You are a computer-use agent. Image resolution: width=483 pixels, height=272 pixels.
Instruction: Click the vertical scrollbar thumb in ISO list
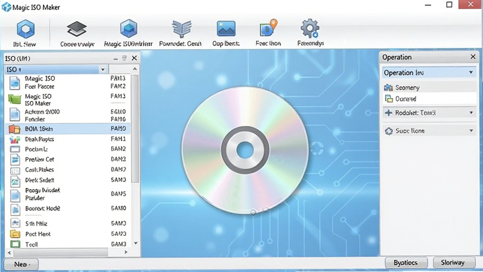point(135,128)
